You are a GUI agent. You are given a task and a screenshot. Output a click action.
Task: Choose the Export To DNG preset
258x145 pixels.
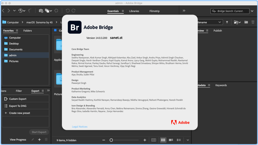click(25, 106)
